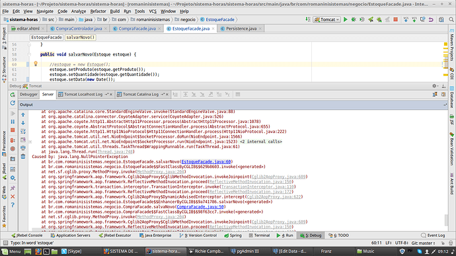This screenshot has height=256, width=456.
Task: Select the Debugger tab
Action: (28, 95)
